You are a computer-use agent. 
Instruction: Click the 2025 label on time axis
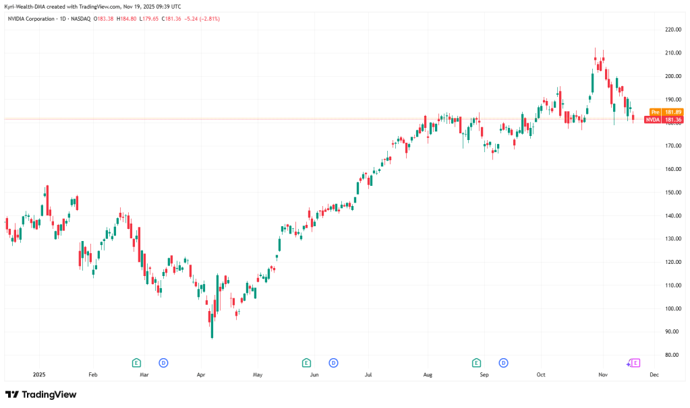38,374
